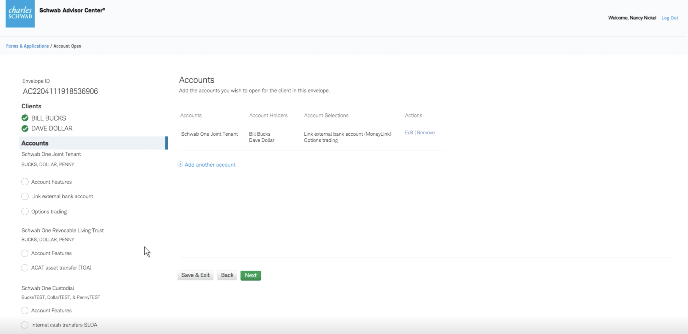Click the Accounts page heading
This screenshot has height=334, width=688.
pos(196,80)
